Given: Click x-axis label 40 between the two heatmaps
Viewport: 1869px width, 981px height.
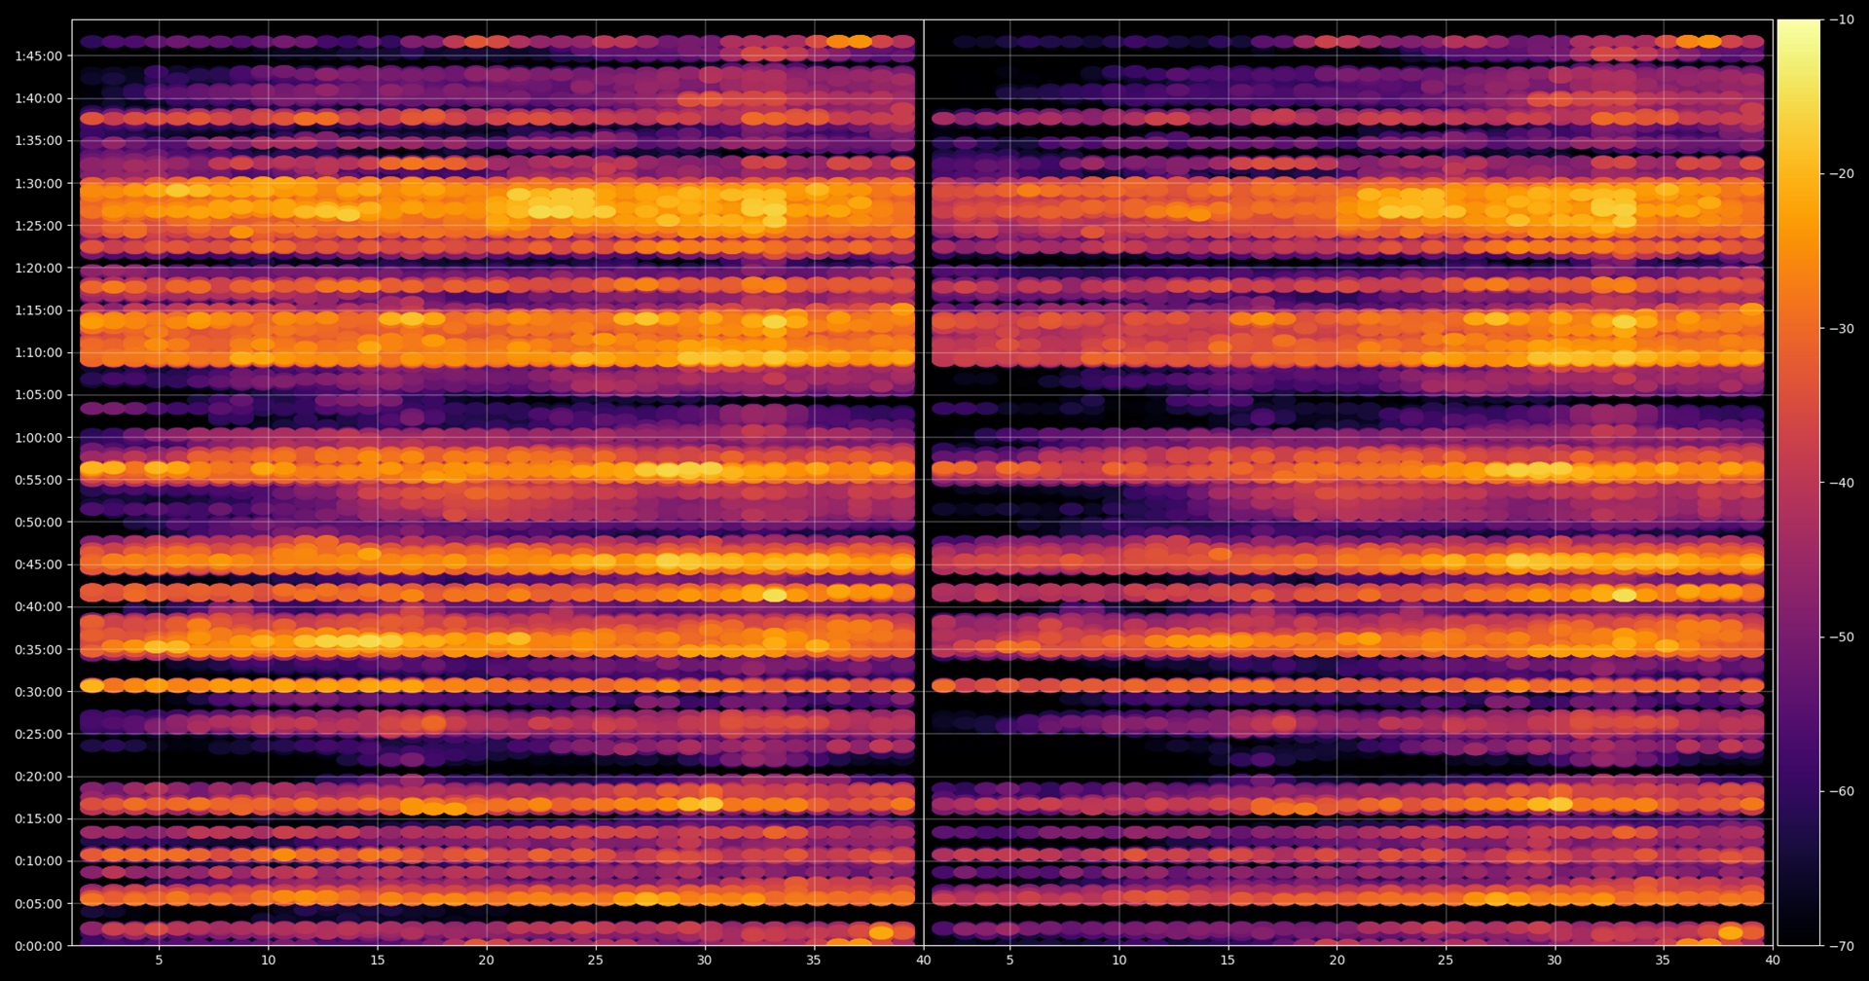Looking at the screenshot, I should pyautogui.click(x=924, y=961).
